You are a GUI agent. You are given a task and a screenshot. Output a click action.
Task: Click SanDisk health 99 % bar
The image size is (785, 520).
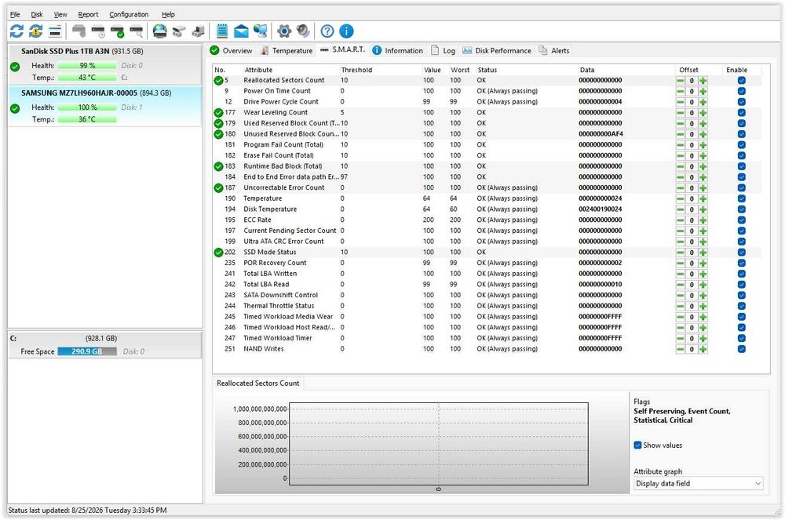[87, 66]
